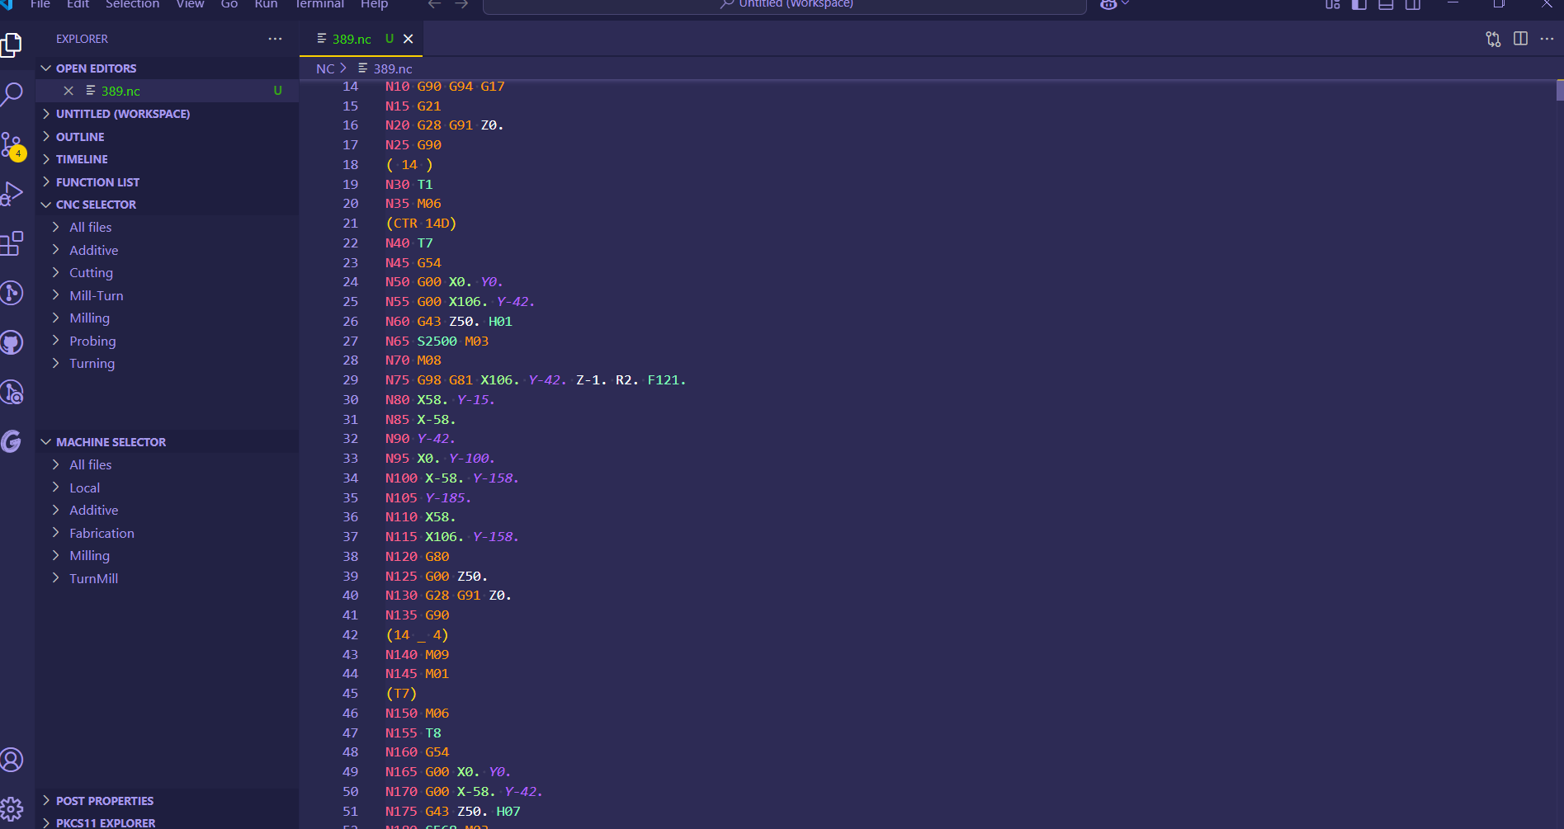Open the Run menu
Screen dimensions: 1564x829
pyautogui.click(x=266, y=4)
